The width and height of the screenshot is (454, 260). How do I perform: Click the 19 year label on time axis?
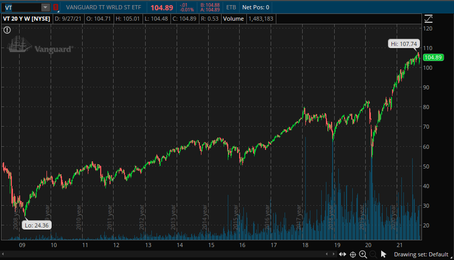337,245
